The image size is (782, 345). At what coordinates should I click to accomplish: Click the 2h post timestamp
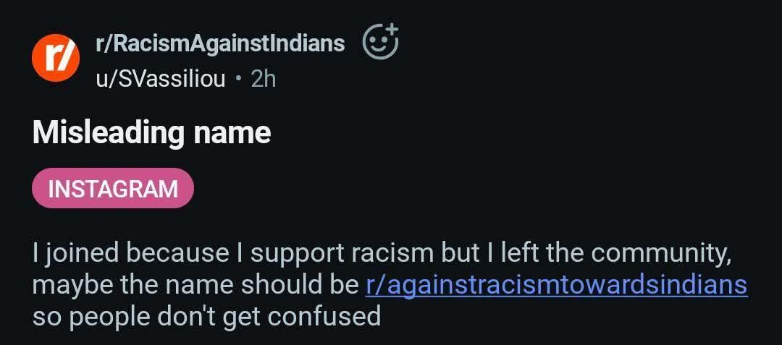pyautogui.click(x=264, y=78)
